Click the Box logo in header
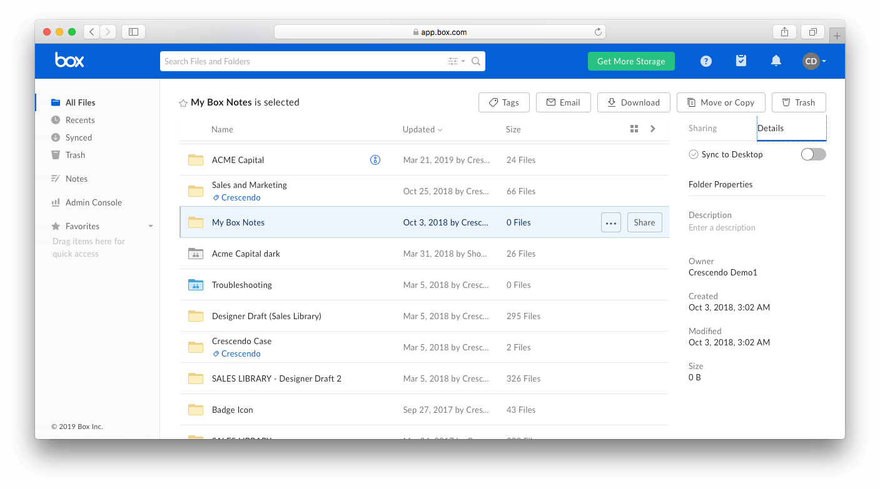This screenshot has width=880, height=489. point(69,61)
